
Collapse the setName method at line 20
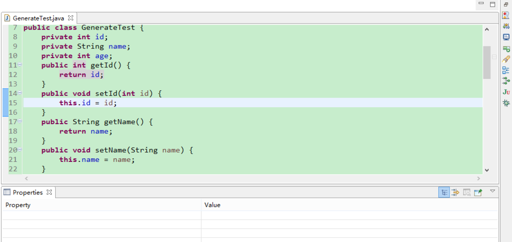20,150
